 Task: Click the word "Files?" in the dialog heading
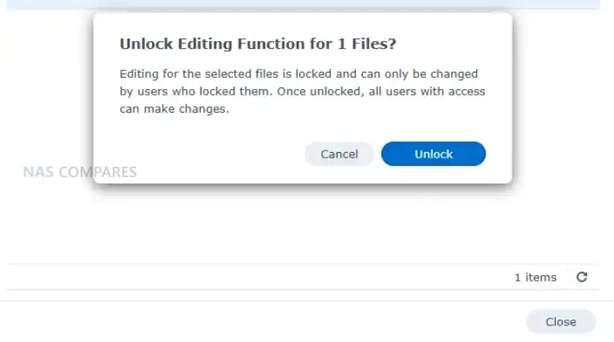(x=371, y=44)
